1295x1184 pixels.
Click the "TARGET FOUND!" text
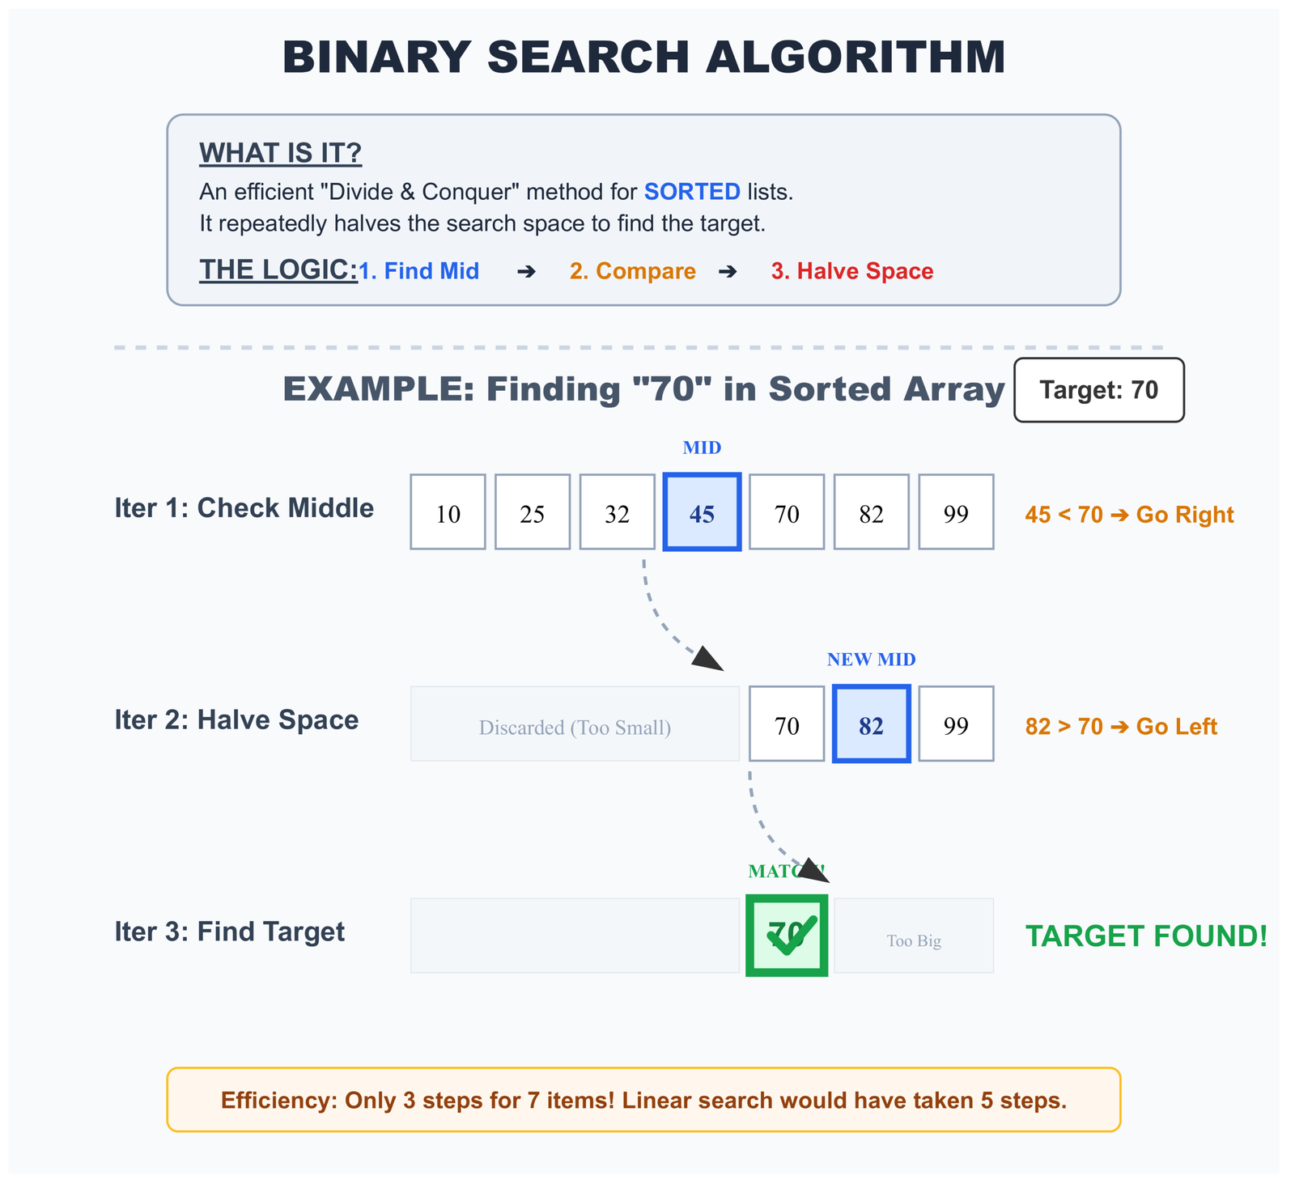click(1146, 936)
